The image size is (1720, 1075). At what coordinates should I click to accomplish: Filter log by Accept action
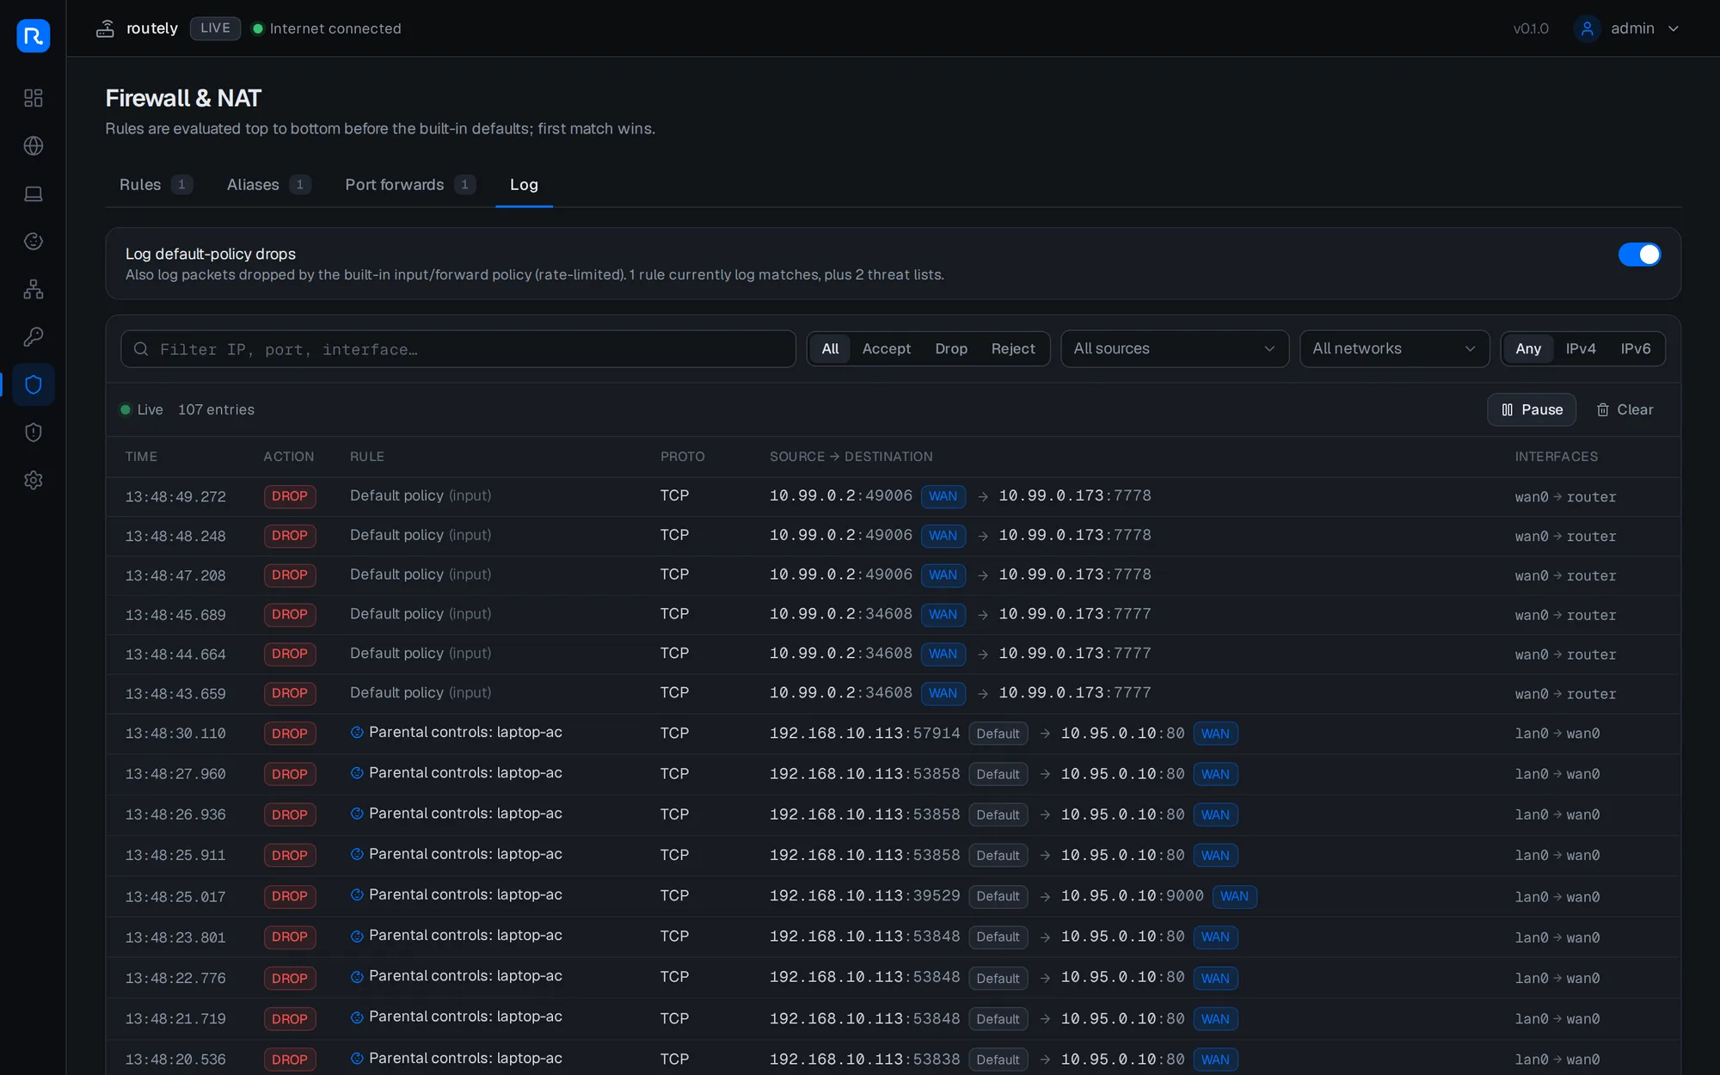[886, 349]
